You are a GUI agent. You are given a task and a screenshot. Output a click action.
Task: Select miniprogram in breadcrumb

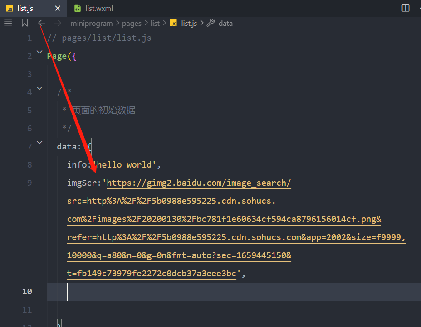pyautogui.click(x=92, y=23)
